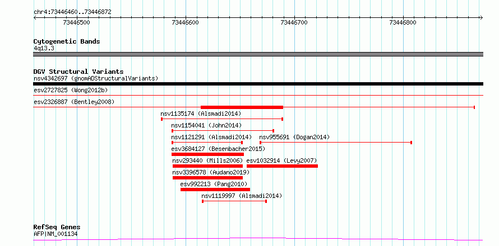
Task: Select the thick red esv2326887 Bentley2008 bar
Action: click(242, 107)
